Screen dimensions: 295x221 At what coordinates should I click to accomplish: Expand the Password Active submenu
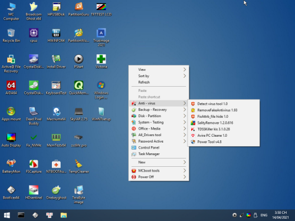(x=159, y=141)
